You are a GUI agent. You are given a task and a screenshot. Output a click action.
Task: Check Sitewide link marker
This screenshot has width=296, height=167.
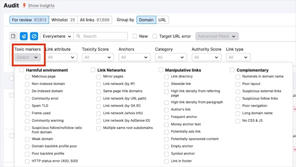coord(166,84)
